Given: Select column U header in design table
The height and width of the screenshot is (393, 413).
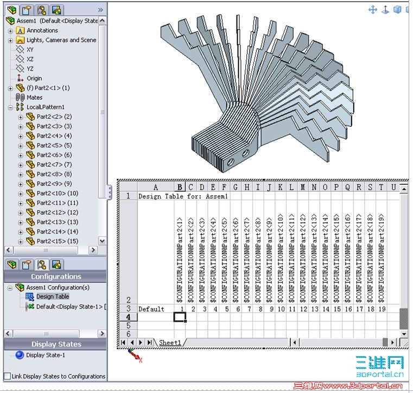Looking at the screenshot, I should coord(393,187).
